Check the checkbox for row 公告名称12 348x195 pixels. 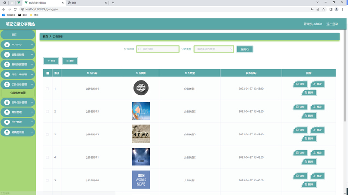tap(47, 135)
